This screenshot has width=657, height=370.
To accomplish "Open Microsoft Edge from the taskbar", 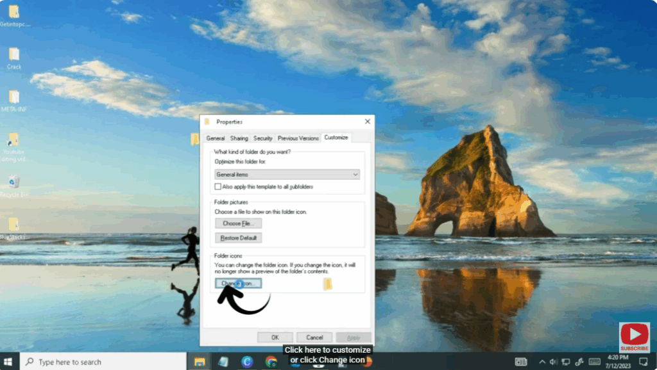I will point(247,361).
